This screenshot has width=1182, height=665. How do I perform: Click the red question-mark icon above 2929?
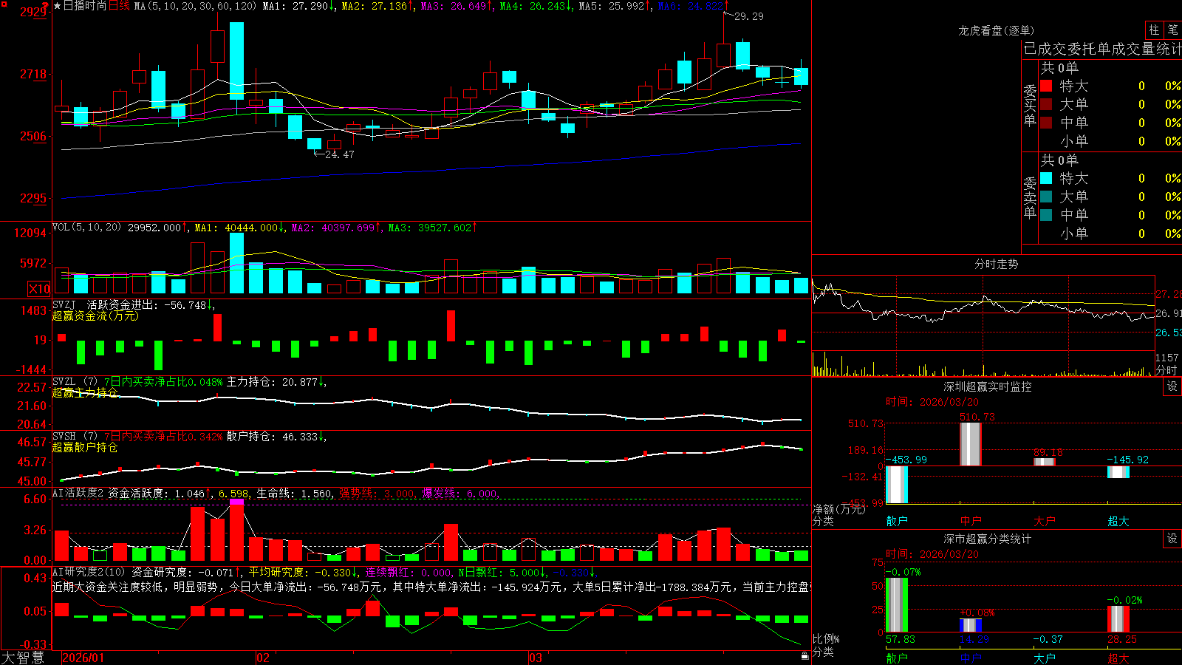tap(45, 5)
